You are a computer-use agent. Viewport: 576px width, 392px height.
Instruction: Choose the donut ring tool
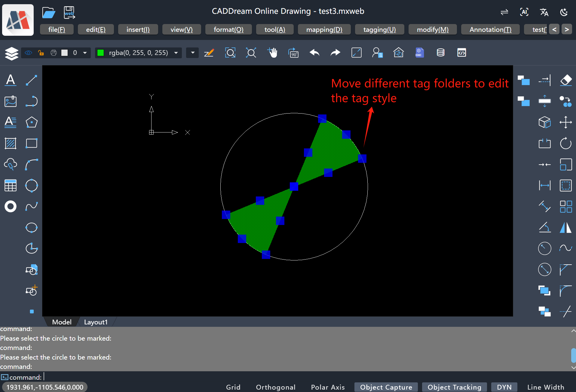[11, 206]
